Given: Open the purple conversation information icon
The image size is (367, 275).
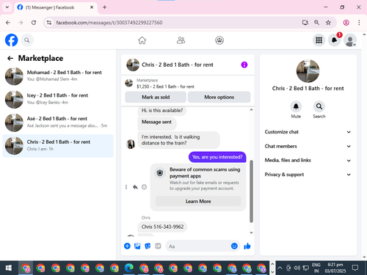Looking at the screenshot, I should (x=244, y=65).
